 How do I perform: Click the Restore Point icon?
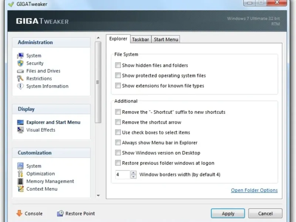pos(60,213)
